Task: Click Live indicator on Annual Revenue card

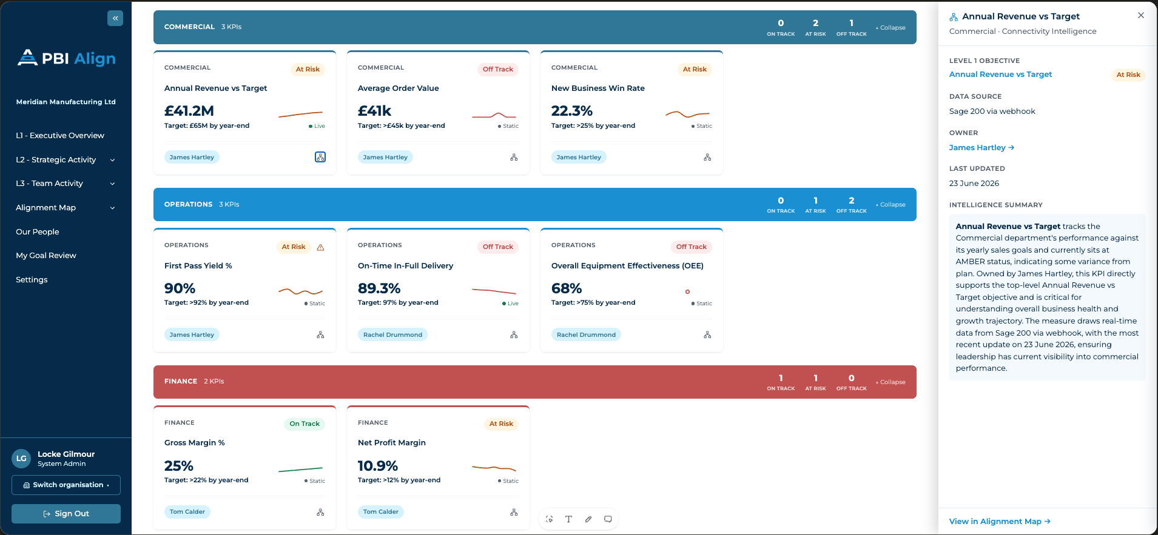Action: [317, 126]
